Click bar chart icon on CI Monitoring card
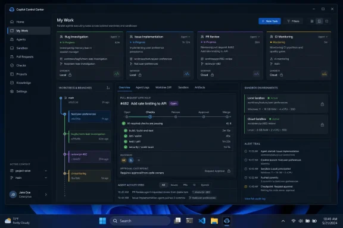This screenshot has width=343, height=228. pyautogui.click(x=325, y=74)
